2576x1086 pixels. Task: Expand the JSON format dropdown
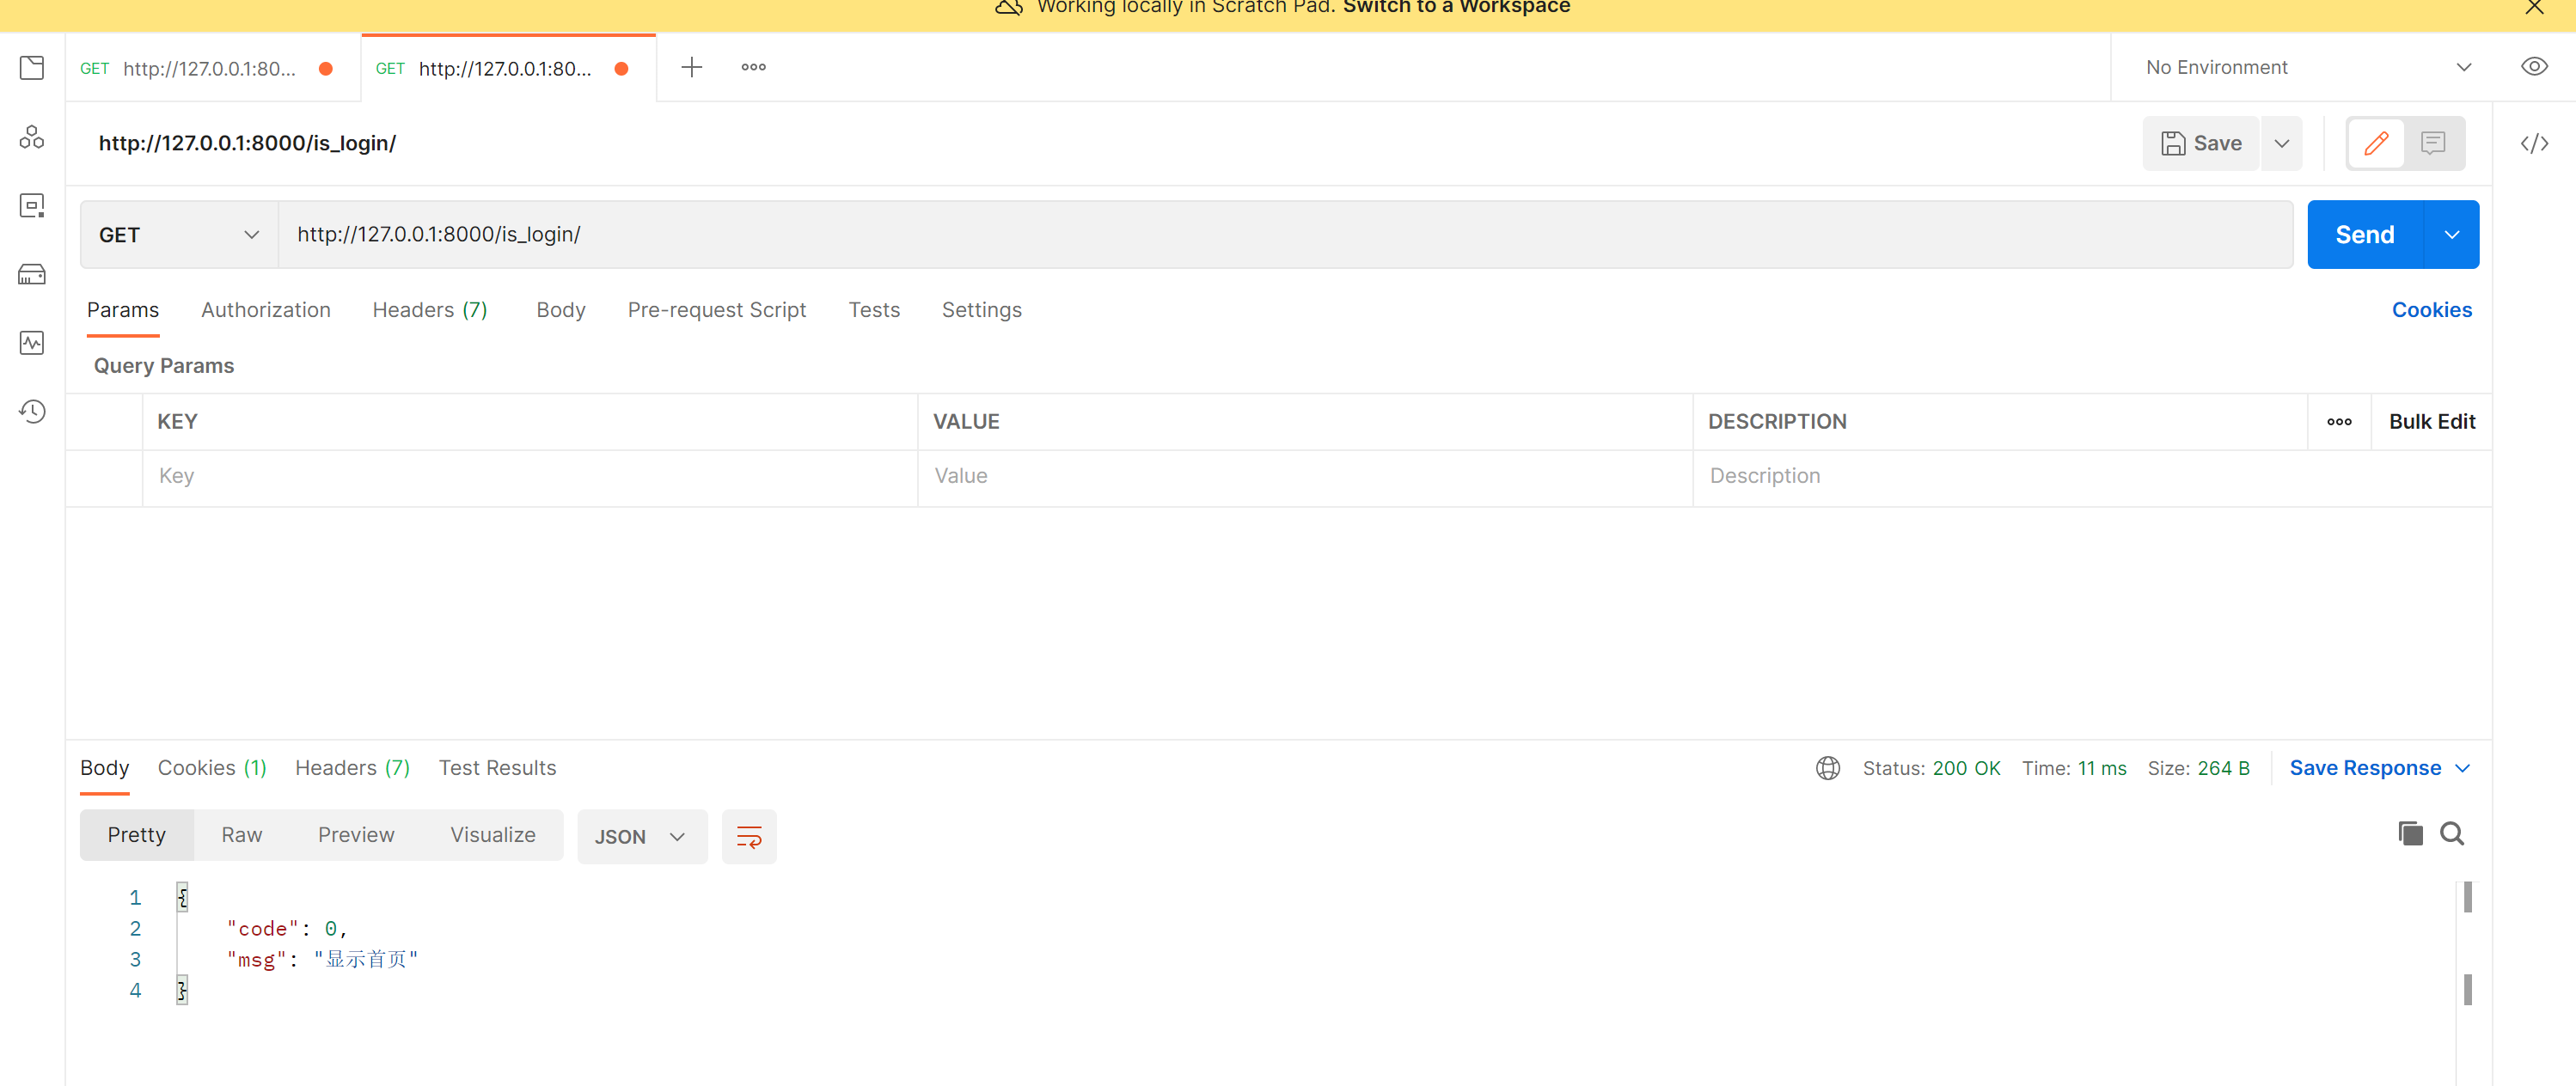click(x=641, y=836)
